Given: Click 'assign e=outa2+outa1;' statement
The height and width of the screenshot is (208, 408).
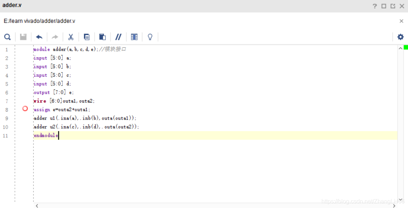Looking at the screenshot, I should click(62, 109).
